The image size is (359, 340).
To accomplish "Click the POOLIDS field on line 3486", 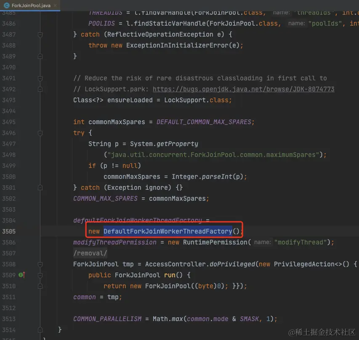I will [x=101, y=23].
